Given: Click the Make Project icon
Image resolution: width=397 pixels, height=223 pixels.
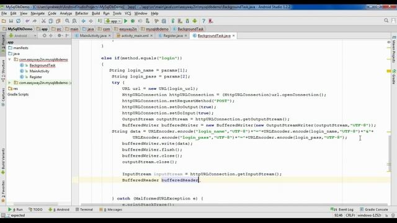Looking at the screenshot, I should (100, 21).
